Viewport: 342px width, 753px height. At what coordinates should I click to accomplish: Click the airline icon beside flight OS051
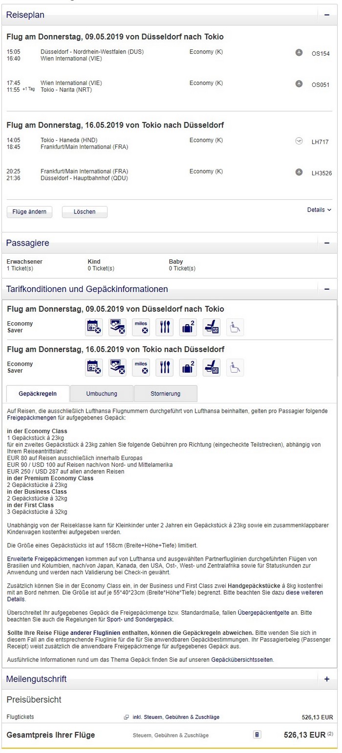[x=299, y=84]
